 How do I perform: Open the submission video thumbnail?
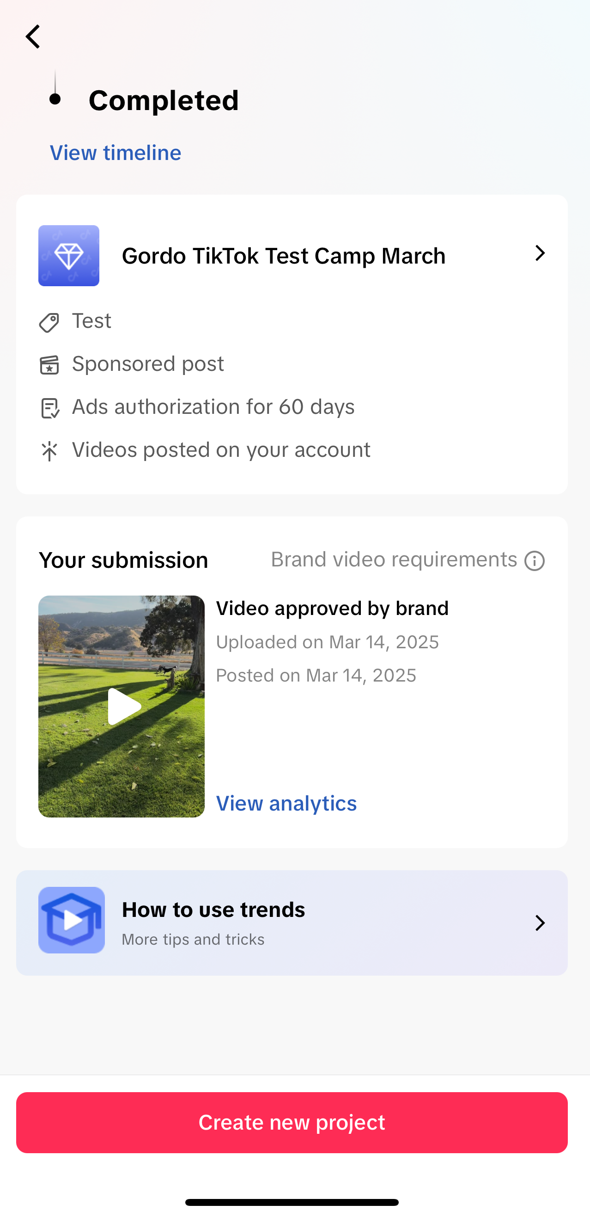pos(122,707)
